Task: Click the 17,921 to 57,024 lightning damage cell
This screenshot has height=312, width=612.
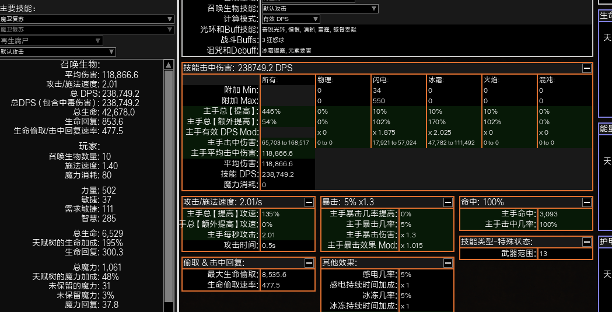Action: 398,143
